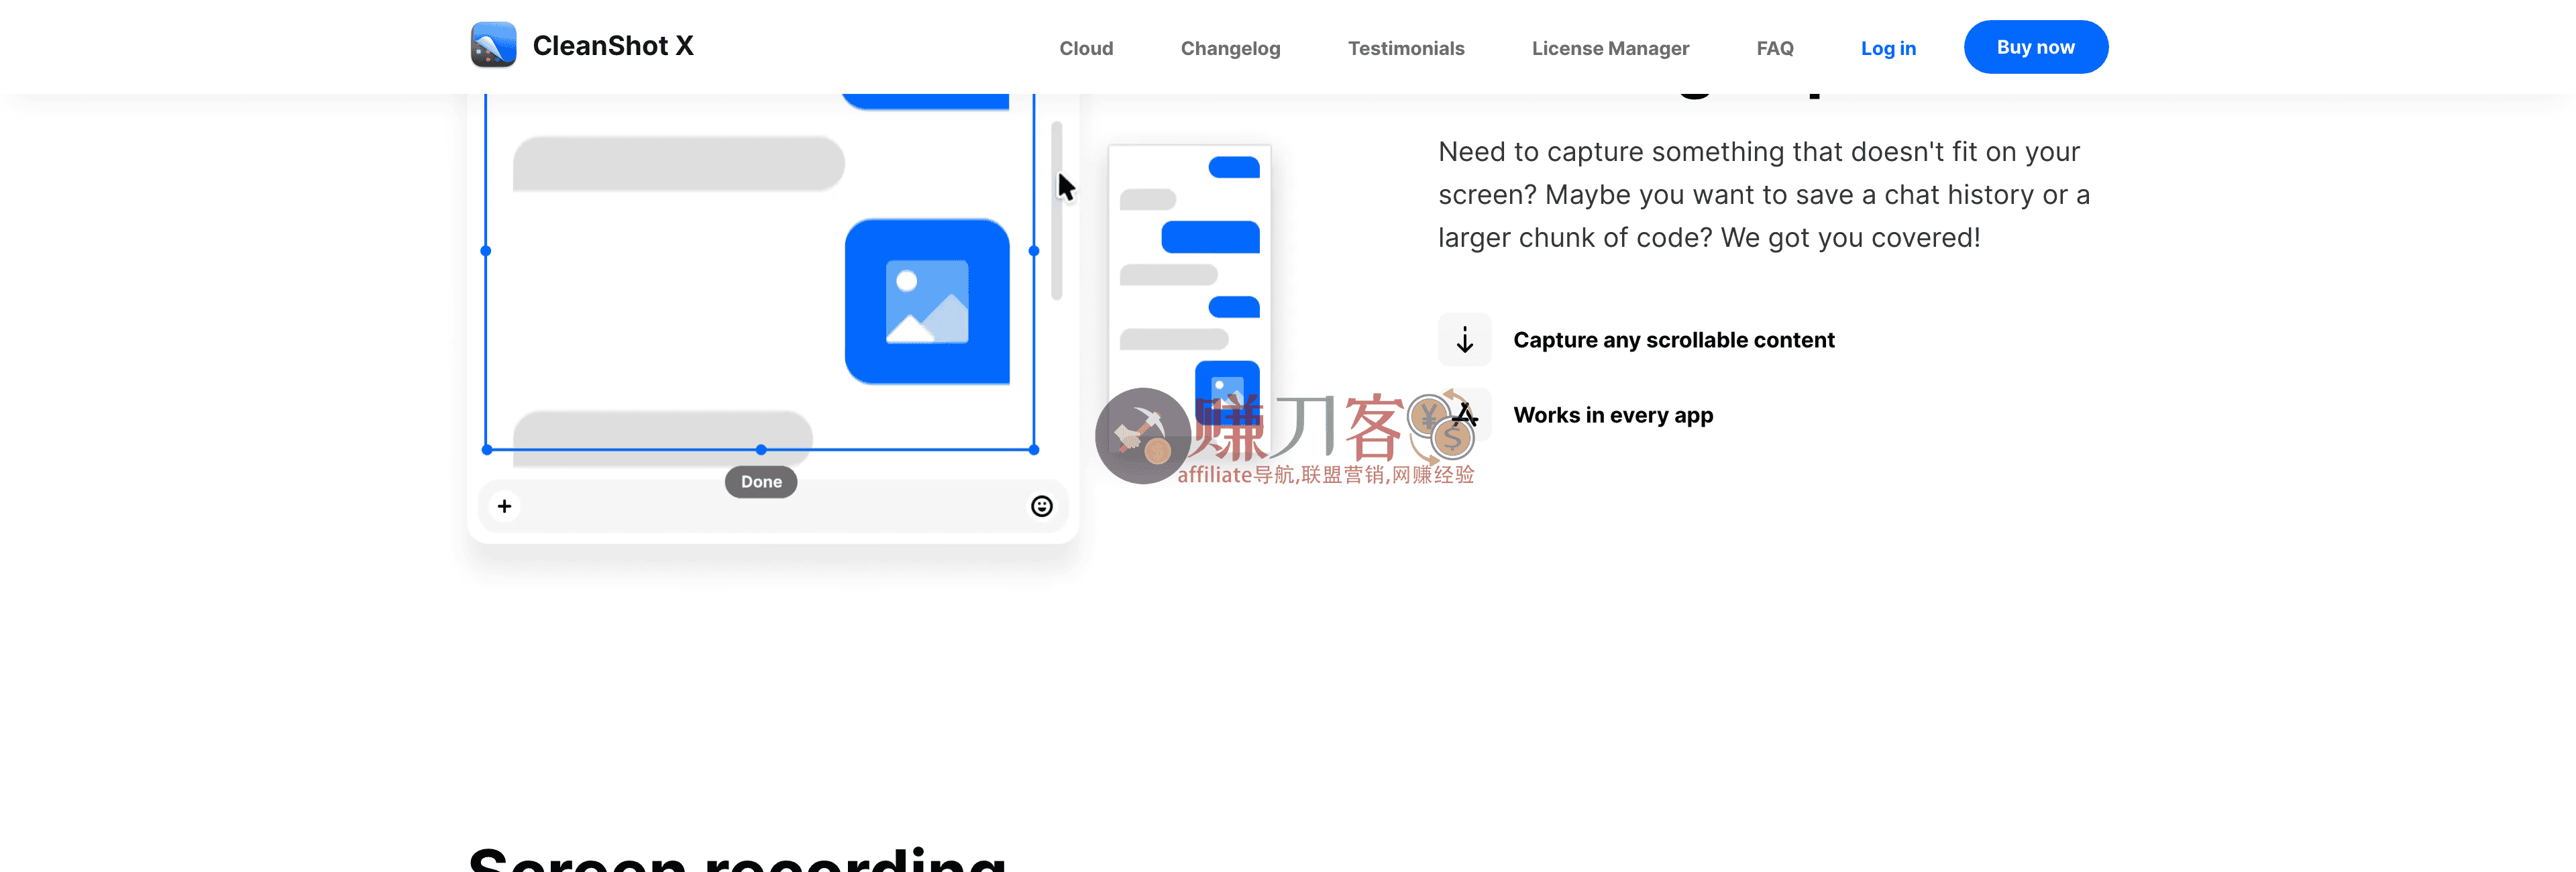This screenshot has height=872, width=2576.
Task: Click the down arrow scrollable content icon
Action: pyautogui.click(x=1465, y=340)
